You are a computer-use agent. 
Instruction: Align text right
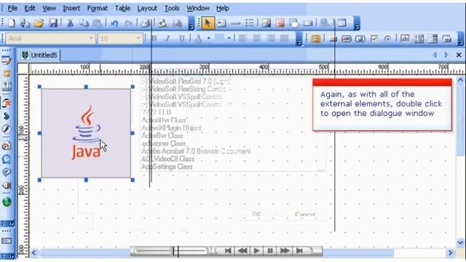[x=270, y=39]
